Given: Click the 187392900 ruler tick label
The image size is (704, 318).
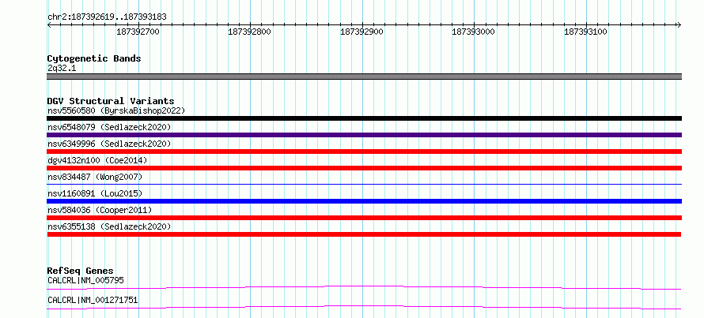Looking at the screenshot, I should 361,32.
